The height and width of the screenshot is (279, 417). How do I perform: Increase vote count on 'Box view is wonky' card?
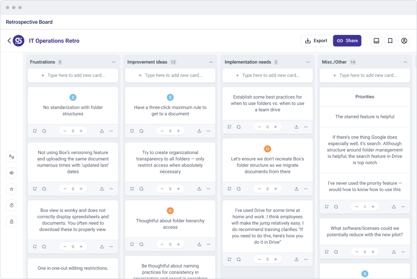click(81, 247)
